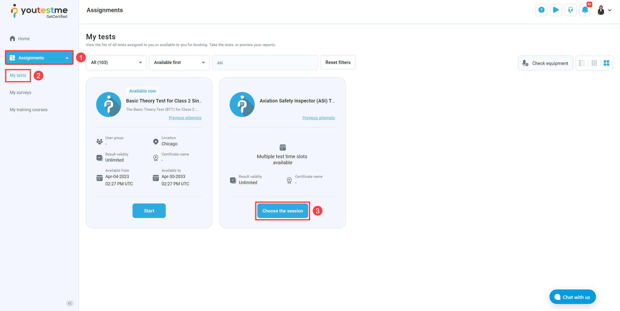Switch to list view layout icon

point(582,63)
